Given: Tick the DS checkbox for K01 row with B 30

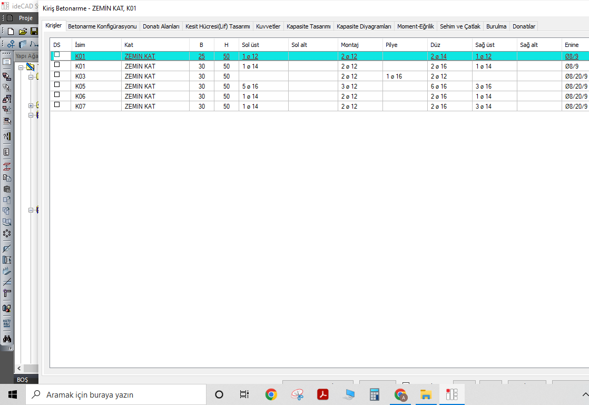Looking at the screenshot, I should [x=57, y=65].
